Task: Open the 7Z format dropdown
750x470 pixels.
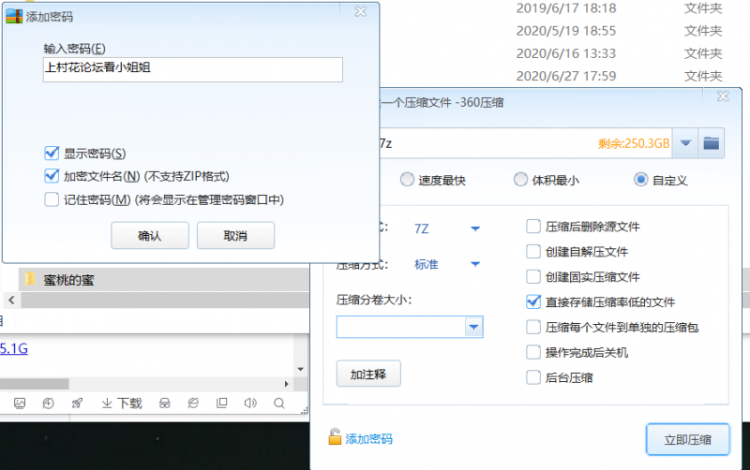Action: click(x=475, y=228)
